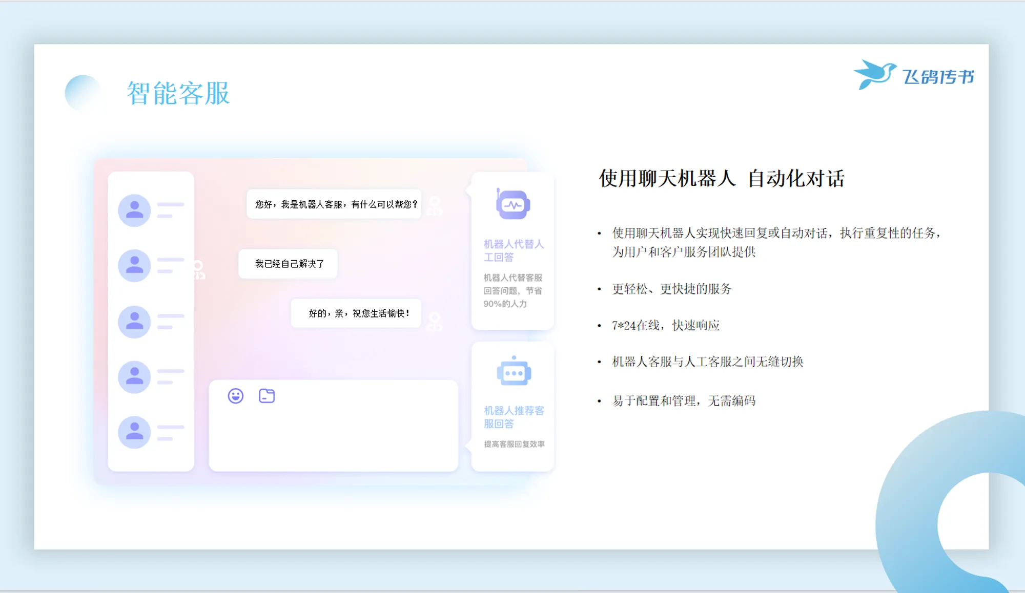Click the 使用聊天机器人 自动化对话 heading
Viewport: 1025px width, 593px height.
point(721,179)
